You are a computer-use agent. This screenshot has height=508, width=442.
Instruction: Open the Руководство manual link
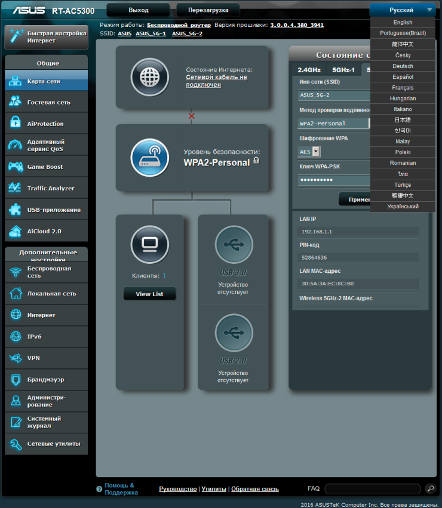coord(178,489)
